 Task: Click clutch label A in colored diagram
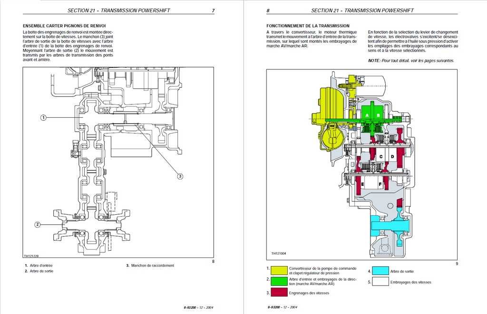[367, 115]
